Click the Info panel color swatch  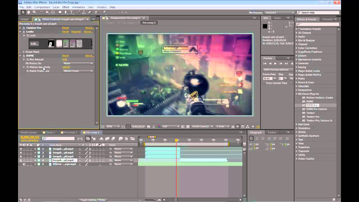(265, 26)
